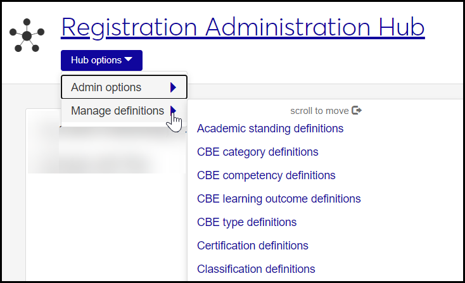This screenshot has width=465, height=283.
Task: Click the scroll to move exit icon
Action: coord(357,110)
